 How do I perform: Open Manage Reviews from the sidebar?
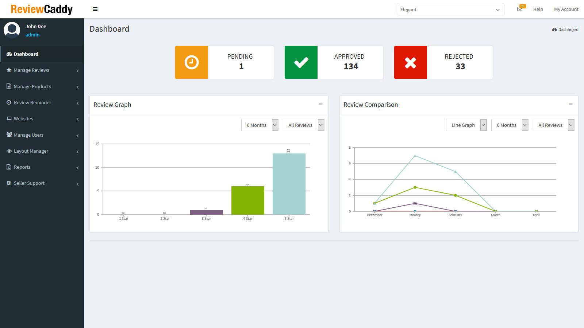[x=9, y=70]
